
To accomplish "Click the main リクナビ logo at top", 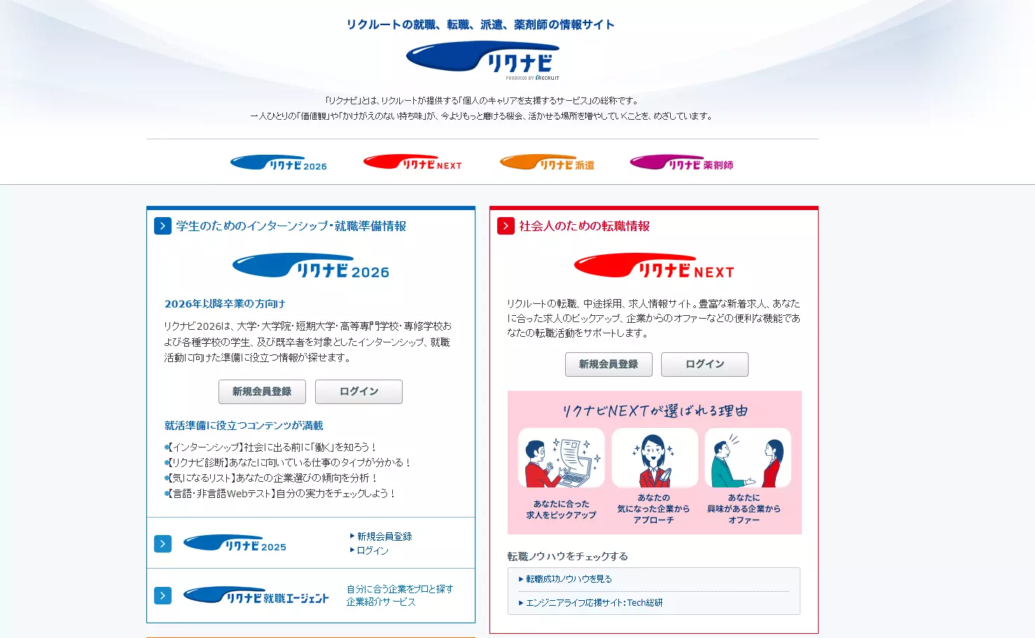I will (482, 60).
